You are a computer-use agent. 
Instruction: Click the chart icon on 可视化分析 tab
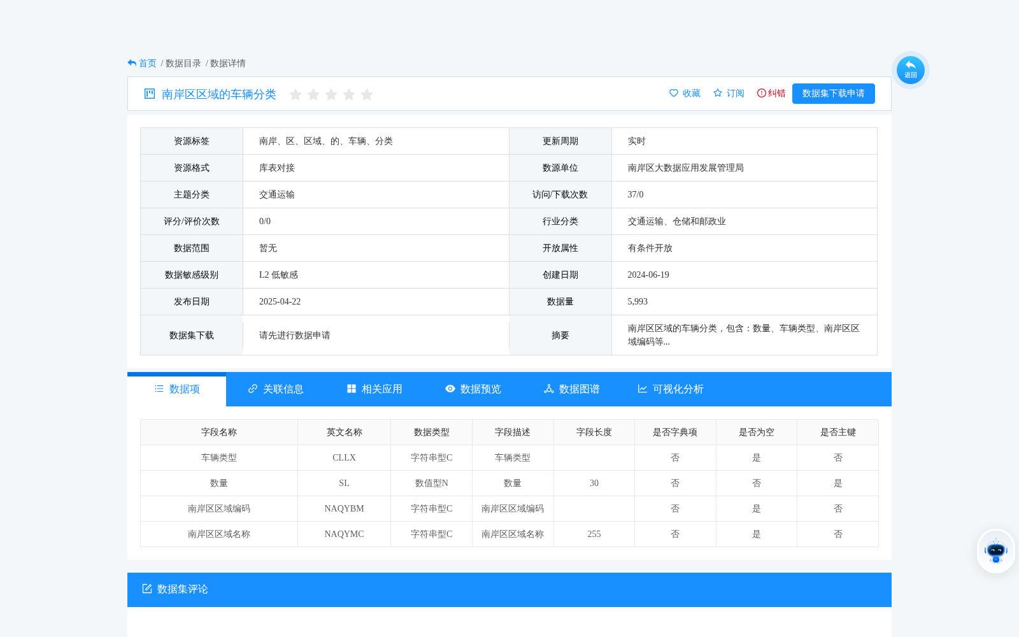click(x=643, y=389)
